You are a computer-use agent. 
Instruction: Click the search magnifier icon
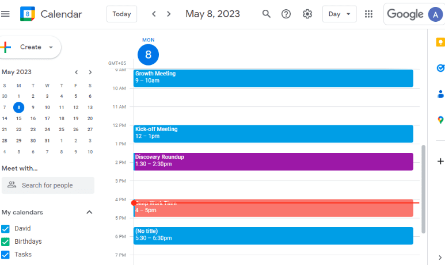266,14
